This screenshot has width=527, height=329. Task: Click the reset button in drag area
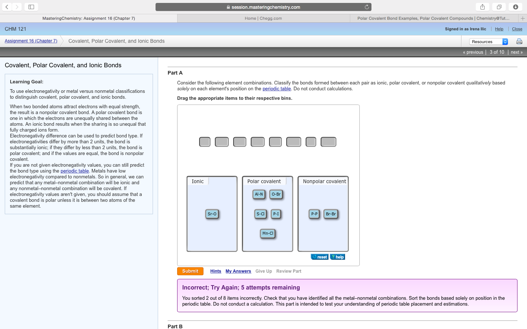pyautogui.click(x=319, y=257)
